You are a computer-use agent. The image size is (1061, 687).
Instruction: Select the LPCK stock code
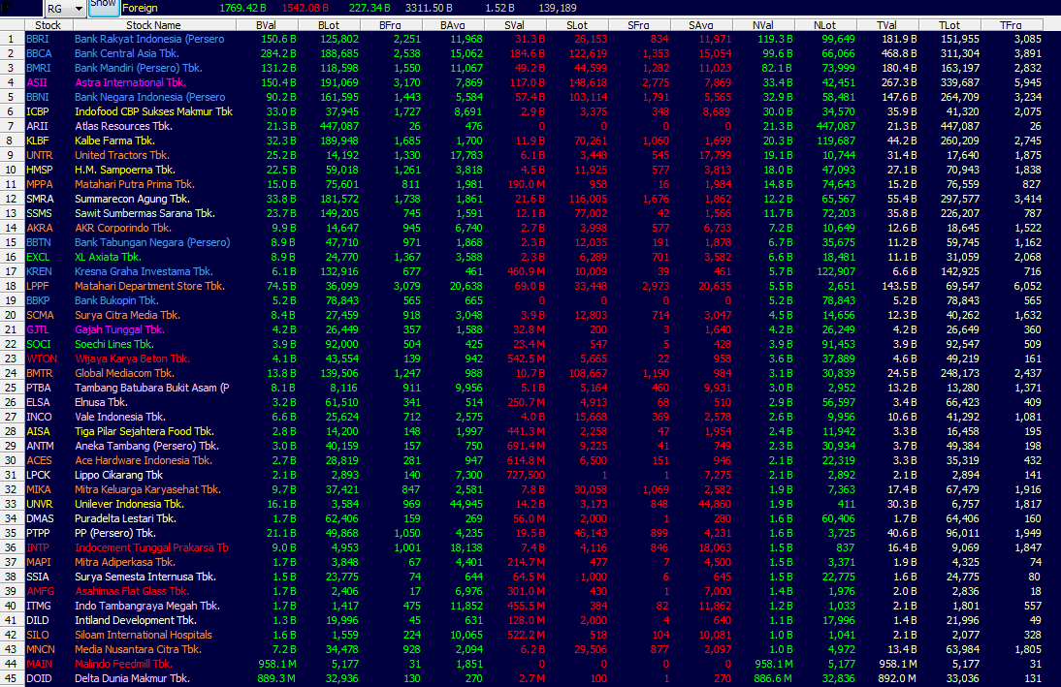point(39,476)
